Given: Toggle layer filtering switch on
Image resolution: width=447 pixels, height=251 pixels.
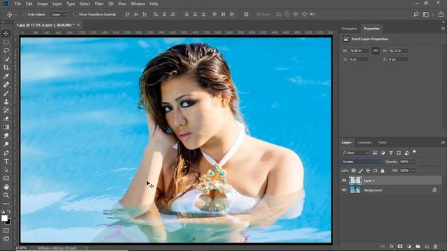Looking at the screenshot, I should point(414,152).
